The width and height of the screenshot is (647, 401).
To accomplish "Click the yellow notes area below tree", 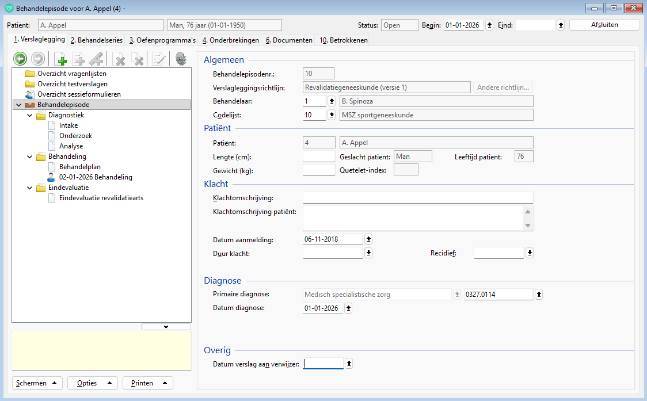I will 101,351.
